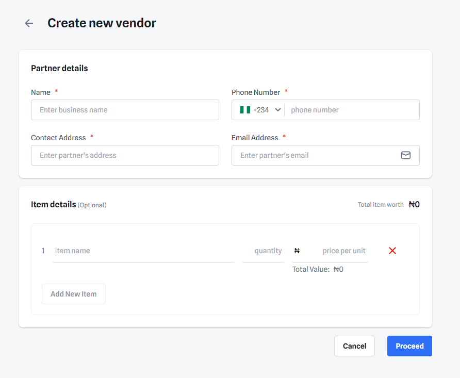Image resolution: width=460 pixels, height=378 pixels.
Task: Click the Add New Item button
Action: 74,294
